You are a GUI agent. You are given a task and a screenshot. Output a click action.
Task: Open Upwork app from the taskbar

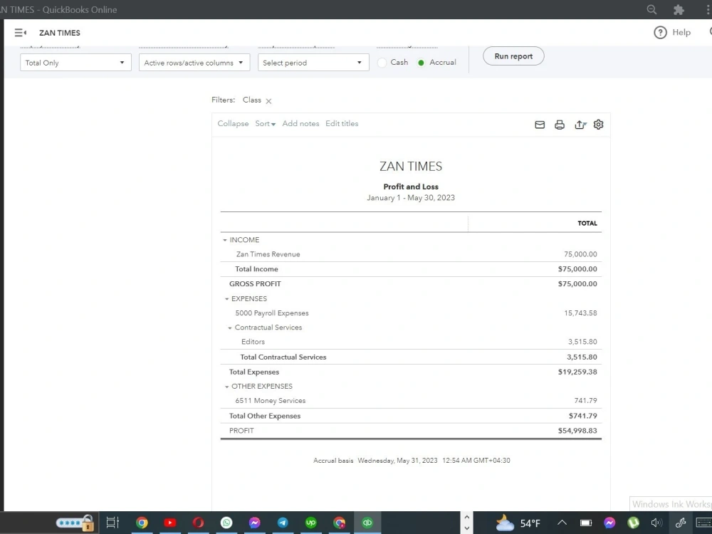pyautogui.click(x=310, y=523)
